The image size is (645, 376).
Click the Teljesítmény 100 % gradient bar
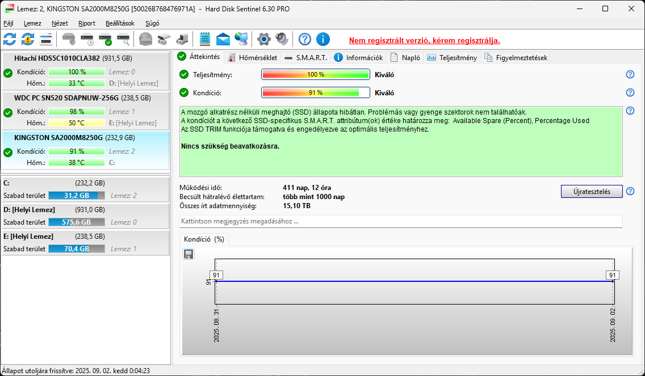316,74
